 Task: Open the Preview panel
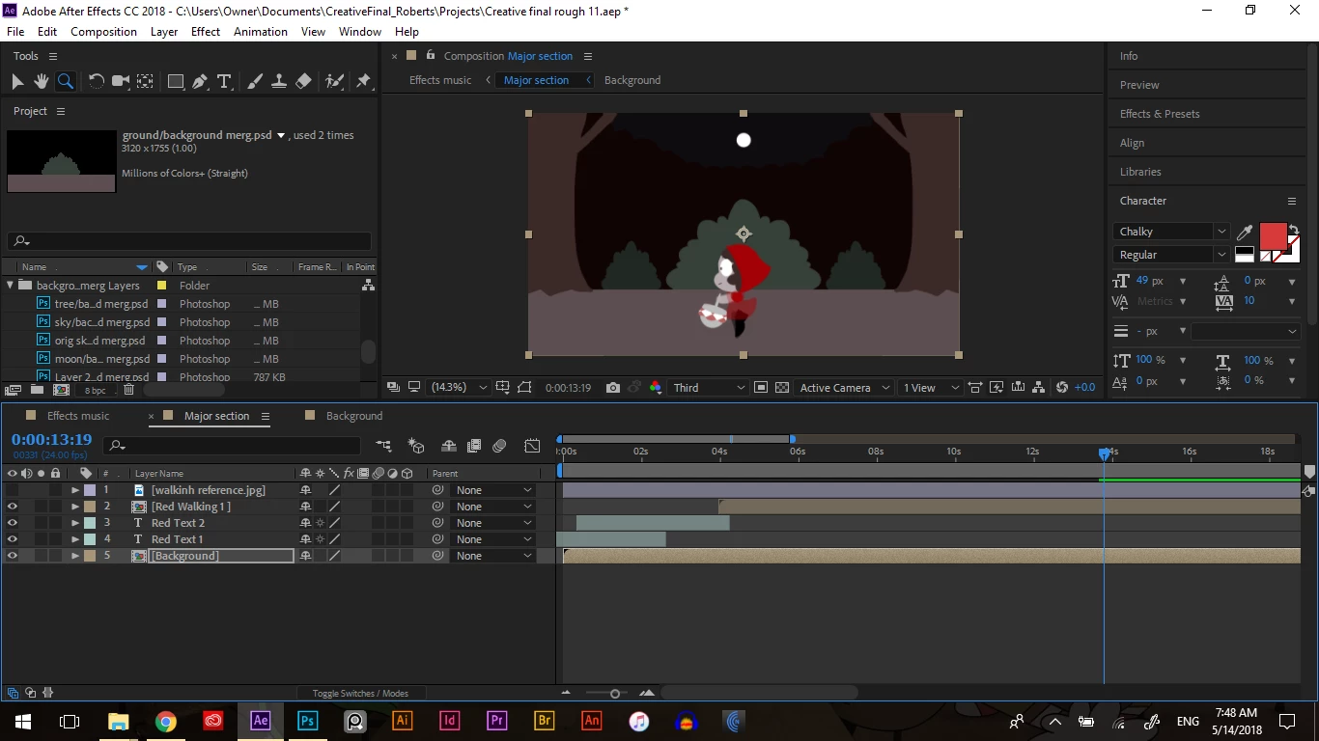click(1139, 85)
